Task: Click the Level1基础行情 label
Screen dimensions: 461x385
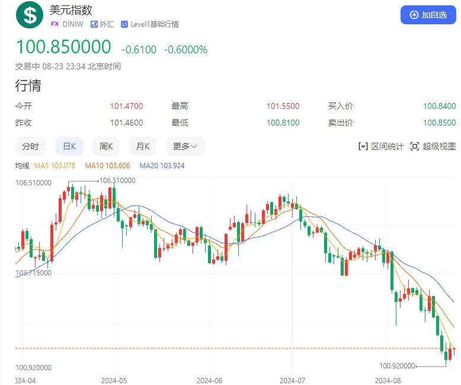Action: 155,24
